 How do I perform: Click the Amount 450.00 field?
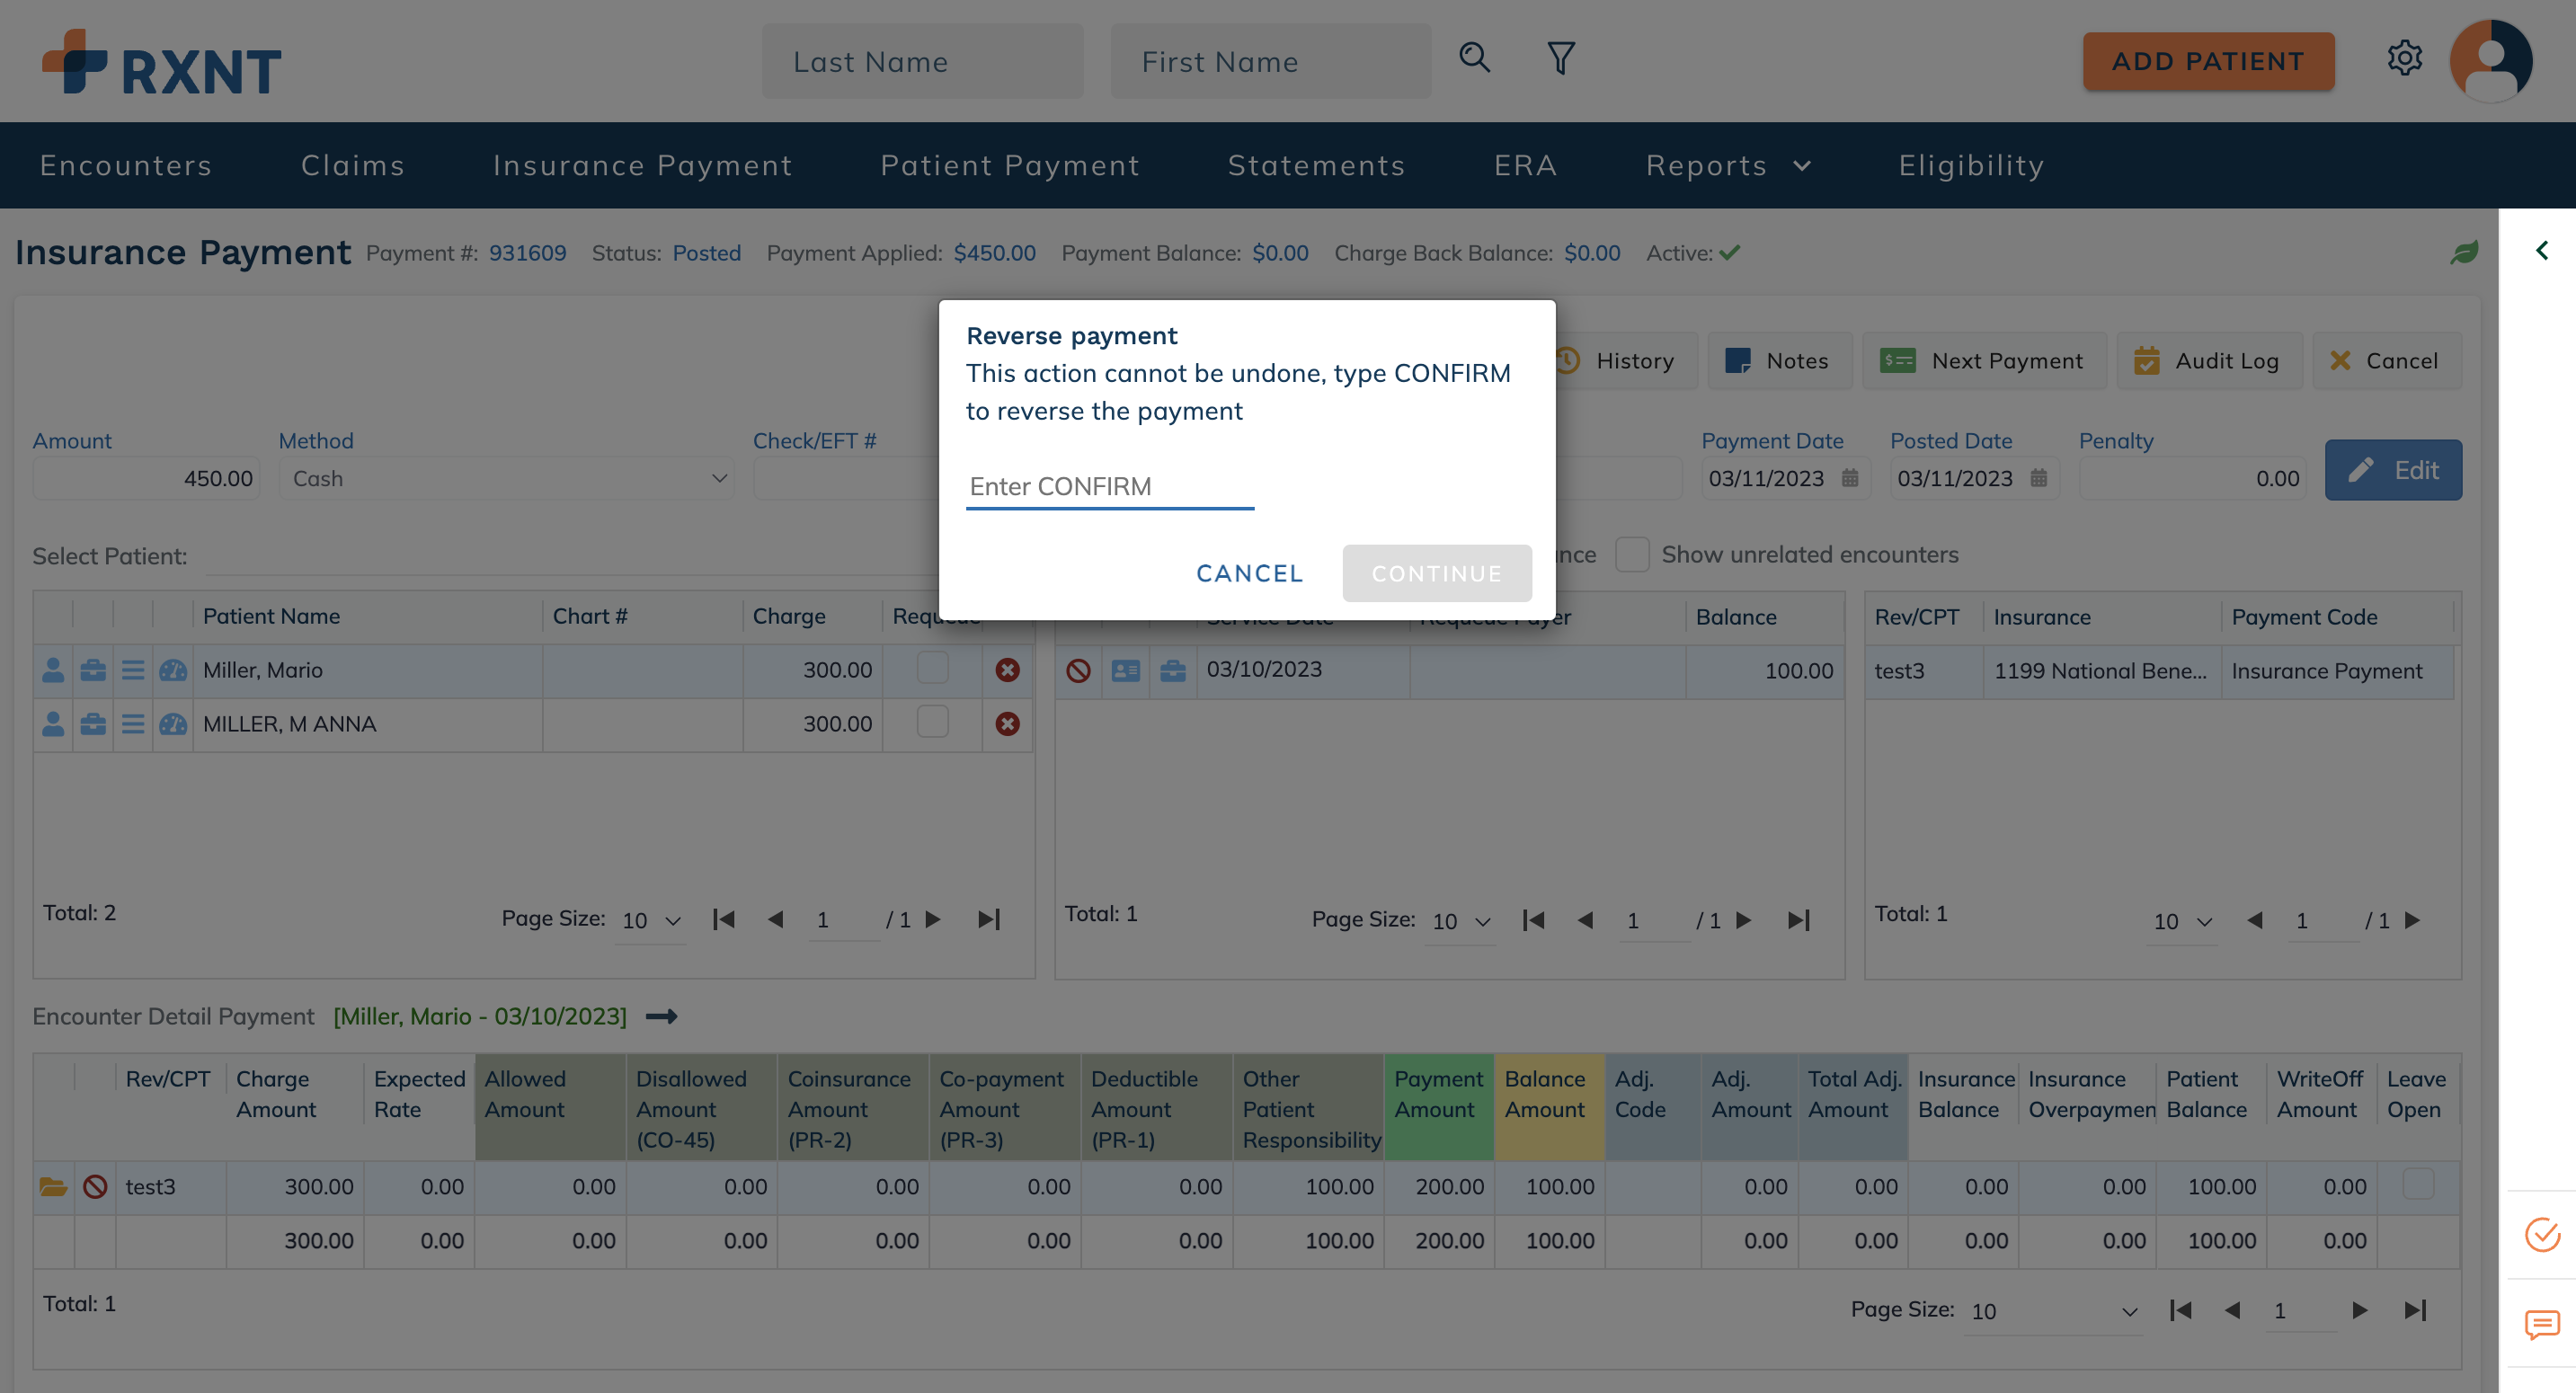[x=146, y=479]
